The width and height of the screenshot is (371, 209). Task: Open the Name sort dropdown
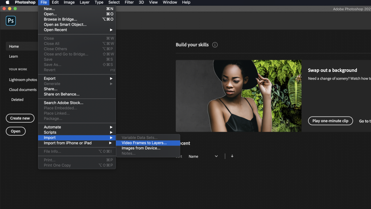203,156
